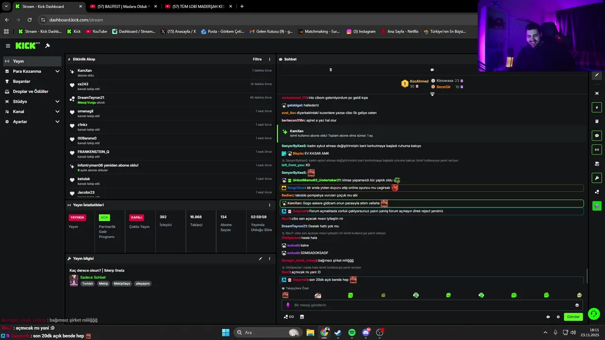Expand the Kanal sidebar section
Image resolution: width=605 pixels, height=340 pixels.
click(x=32, y=111)
